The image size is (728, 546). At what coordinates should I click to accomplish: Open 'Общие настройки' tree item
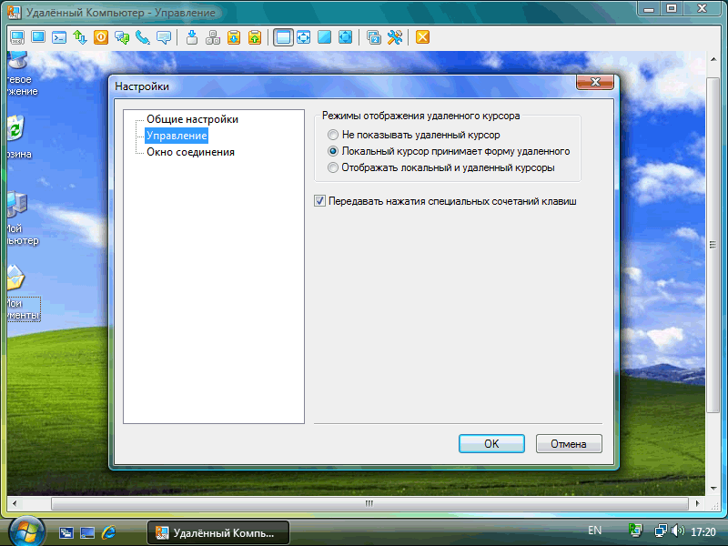[x=192, y=119]
